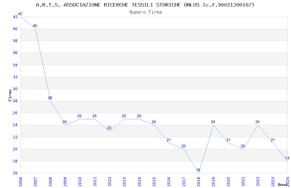Click the y-axis value 18

point(15,161)
